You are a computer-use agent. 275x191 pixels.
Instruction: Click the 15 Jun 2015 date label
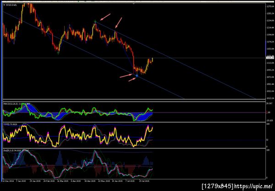click(x=116, y=180)
